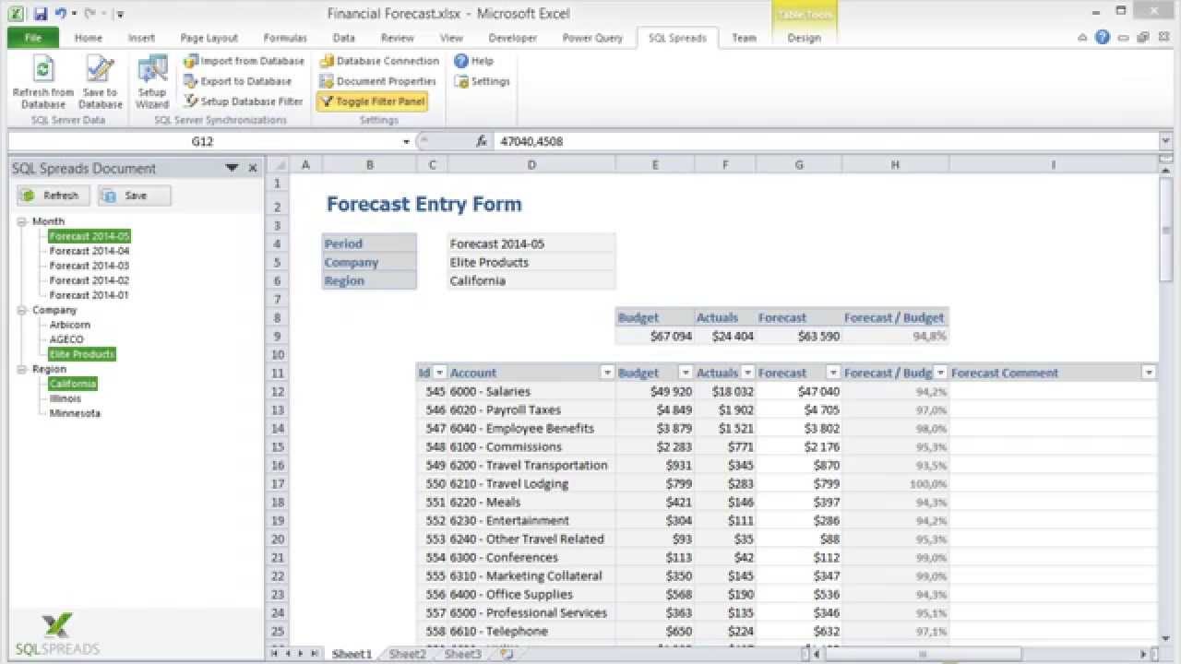Click the Redo icon in Quick Access Toolbar

89,14
